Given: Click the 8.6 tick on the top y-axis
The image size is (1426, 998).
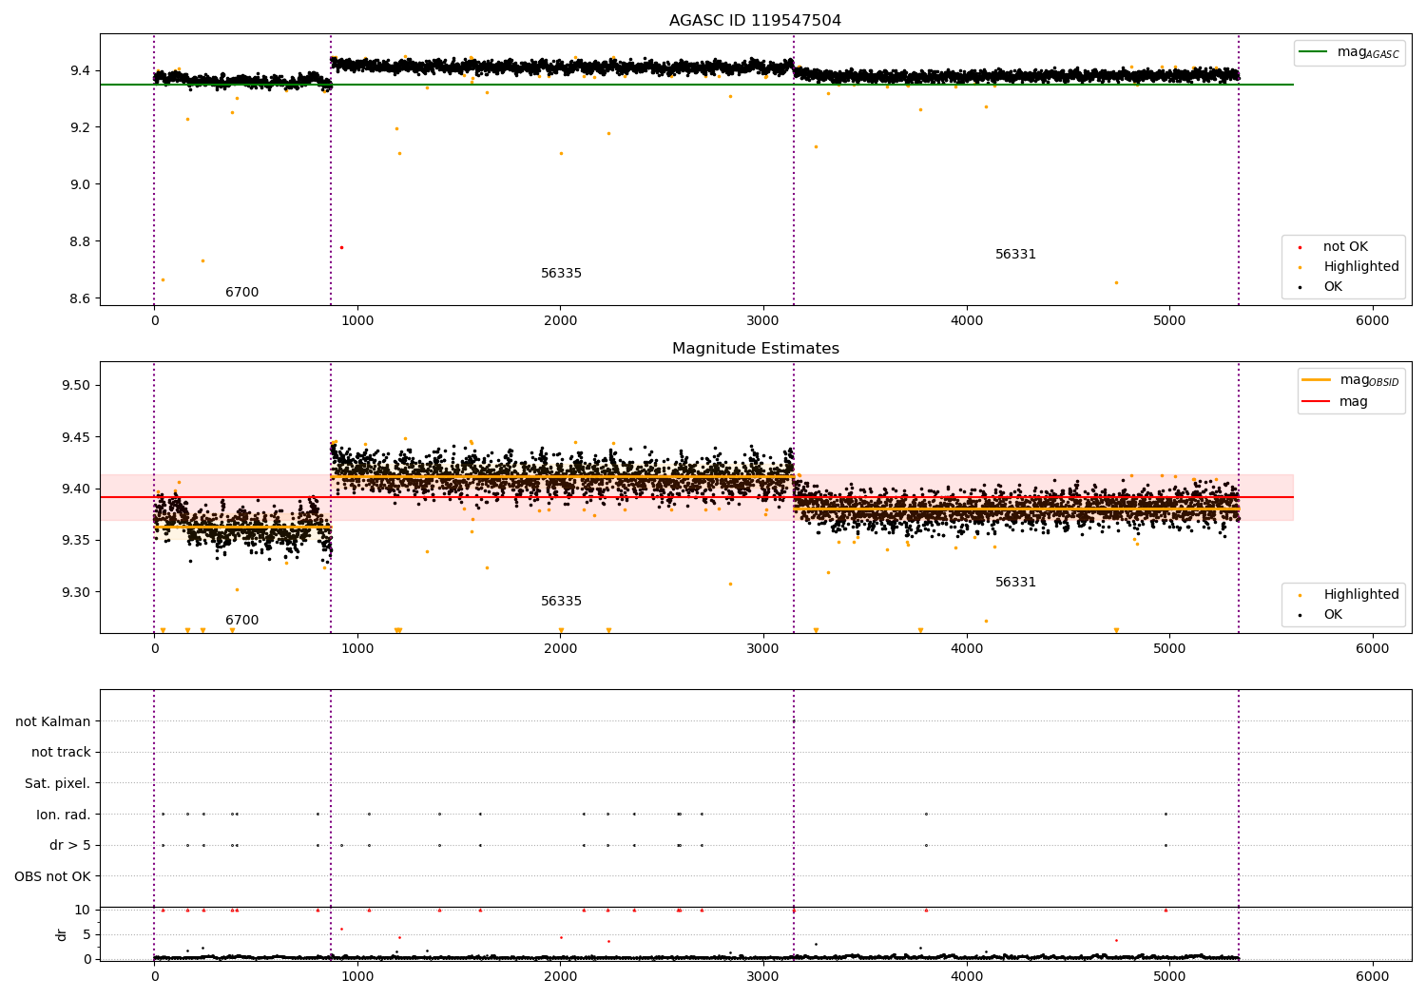Looking at the screenshot, I should pos(79,299).
